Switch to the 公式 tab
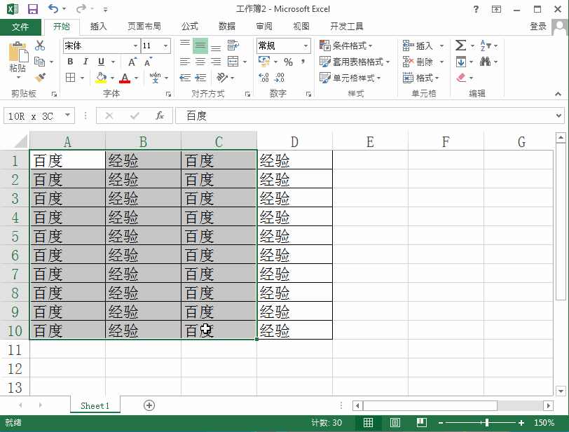This screenshot has height=432, width=569. (x=190, y=27)
